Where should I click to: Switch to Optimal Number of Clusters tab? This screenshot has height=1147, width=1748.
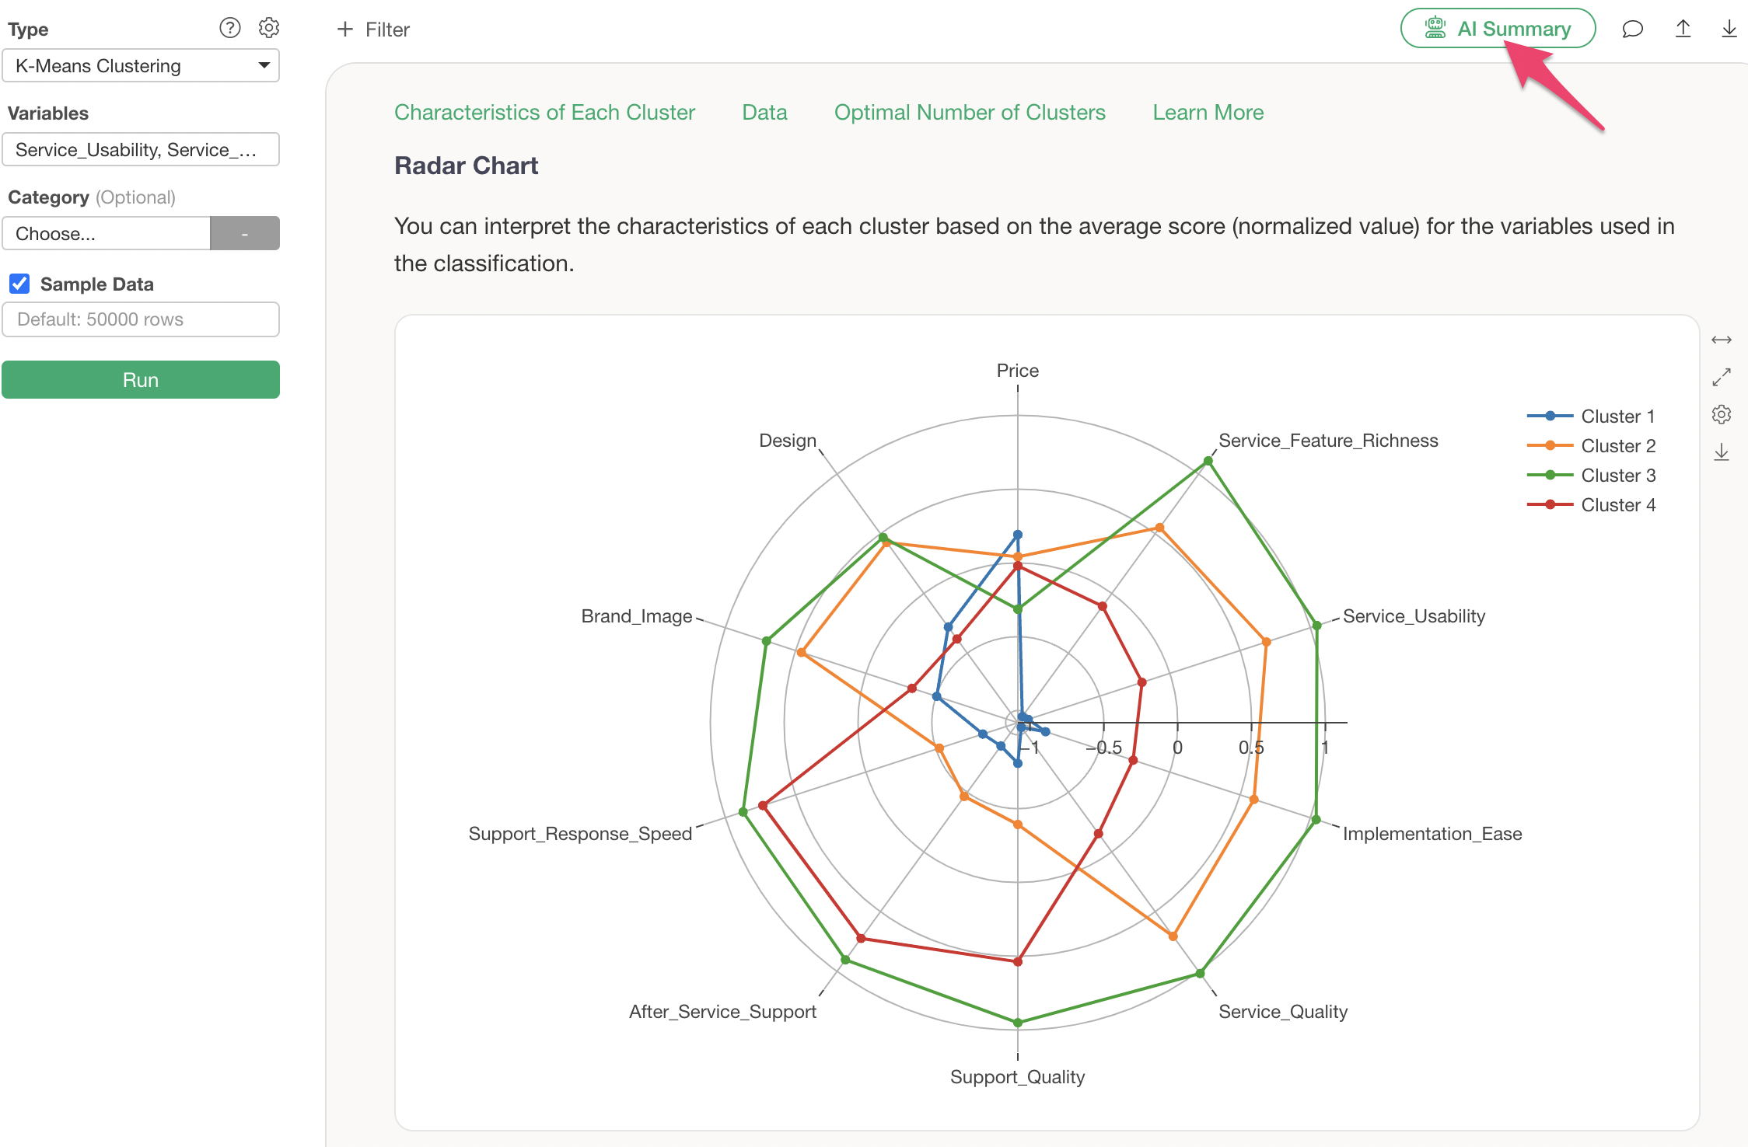pyautogui.click(x=970, y=112)
